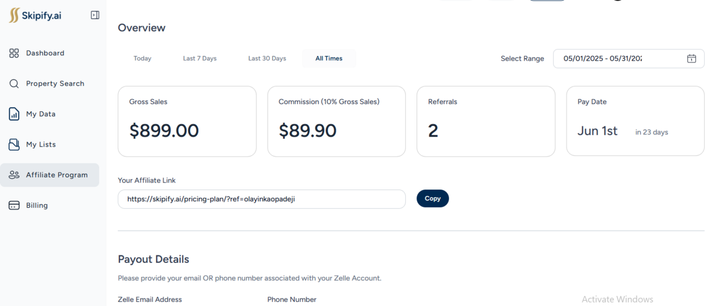The width and height of the screenshot is (706, 306).
Task: Click the Billing card icon
Action: point(14,205)
